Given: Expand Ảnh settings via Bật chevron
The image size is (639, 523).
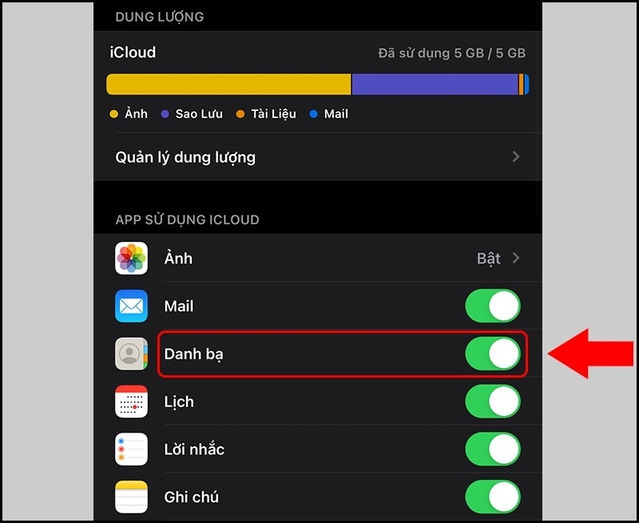Looking at the screenshot, I should point(516,258).
